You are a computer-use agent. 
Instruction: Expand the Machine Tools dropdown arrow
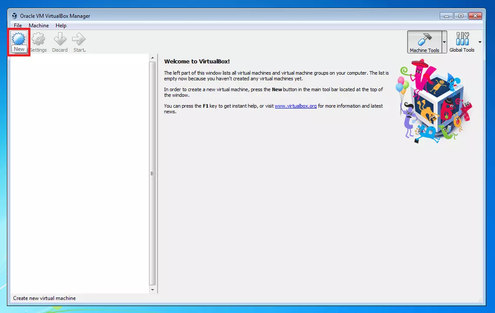[x=445, y=42]
